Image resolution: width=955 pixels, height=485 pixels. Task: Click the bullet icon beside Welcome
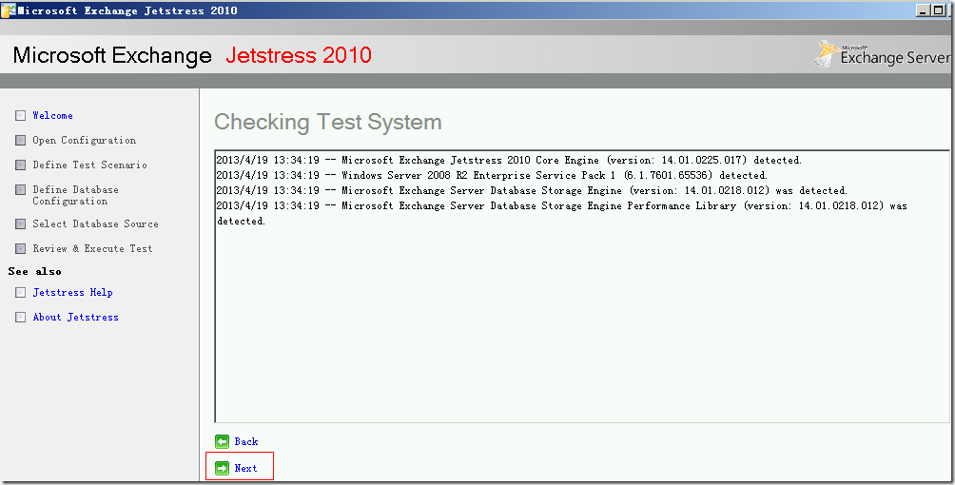point(21,116)
